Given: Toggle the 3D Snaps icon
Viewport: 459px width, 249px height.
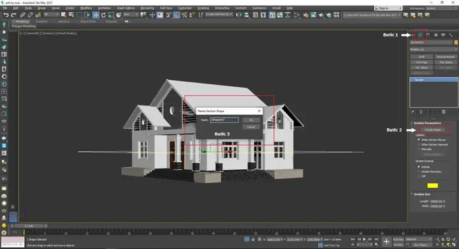Looking at the screenshot, I should point(168,15).
